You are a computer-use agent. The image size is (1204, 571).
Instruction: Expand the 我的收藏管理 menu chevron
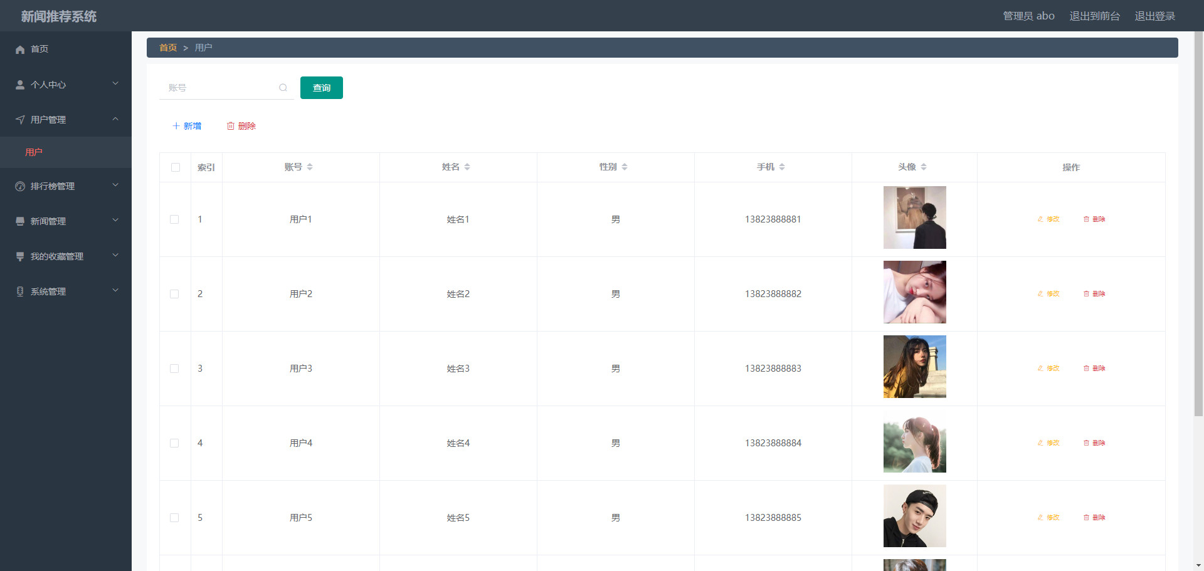tap(115, 255)
